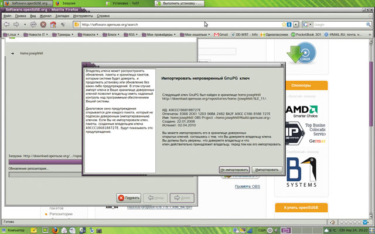Show more bookmarks chevron
Image resolution: width=375 pixels, height=234 pixels.
click(x=370, y=35)
